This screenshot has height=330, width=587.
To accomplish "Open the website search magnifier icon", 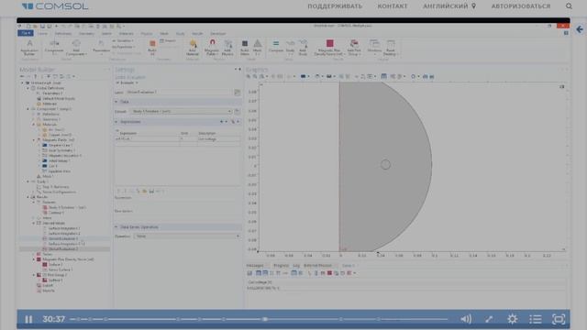I will [x=569, y=6].
